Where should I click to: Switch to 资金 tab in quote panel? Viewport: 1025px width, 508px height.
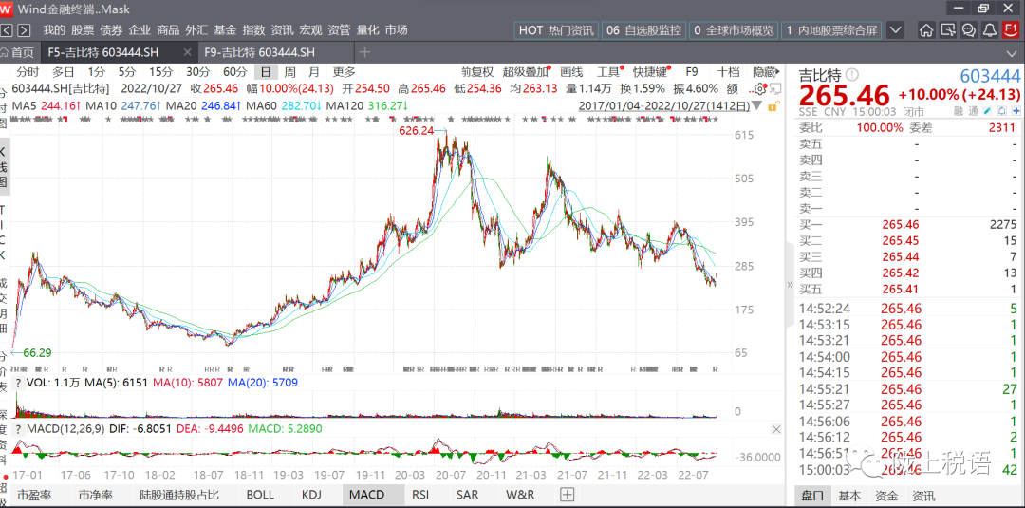pos(886,496)
